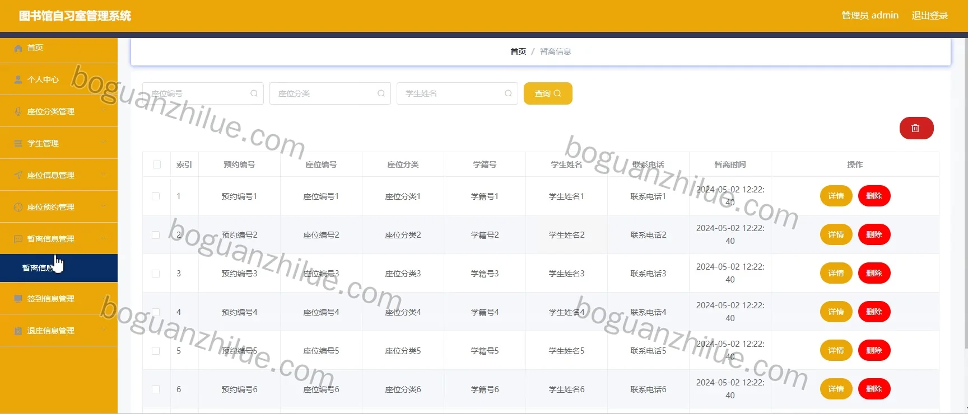Click the yellow 查询 search button

tap(548, 93)
